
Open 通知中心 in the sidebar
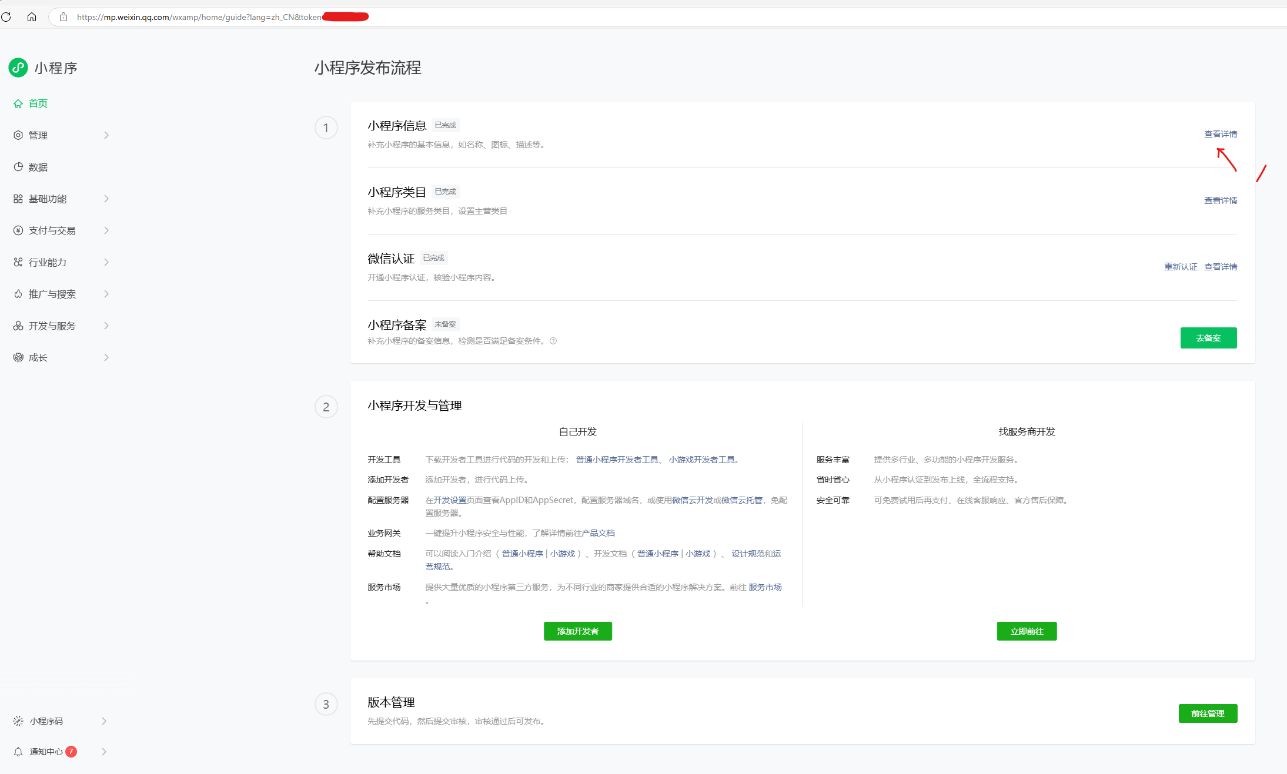[x=46, y=752]
